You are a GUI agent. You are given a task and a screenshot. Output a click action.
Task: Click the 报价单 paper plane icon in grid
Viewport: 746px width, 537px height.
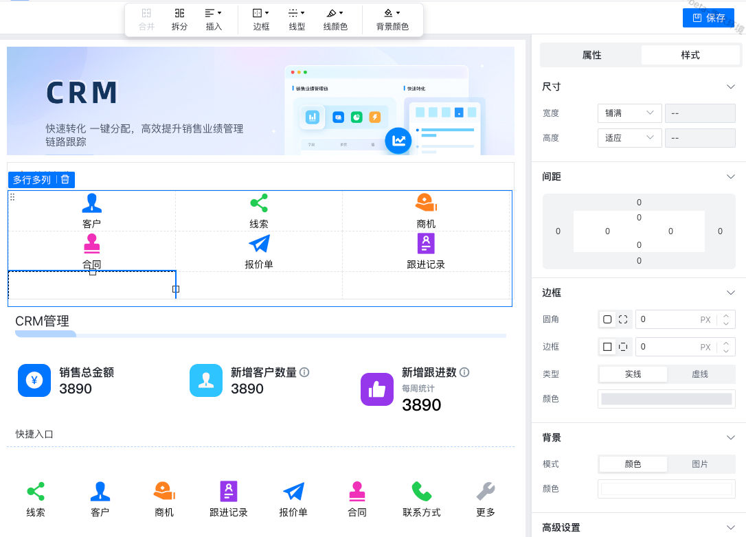point(259,244)
